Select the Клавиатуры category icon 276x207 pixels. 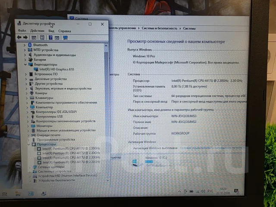click(x=32, y=98)
